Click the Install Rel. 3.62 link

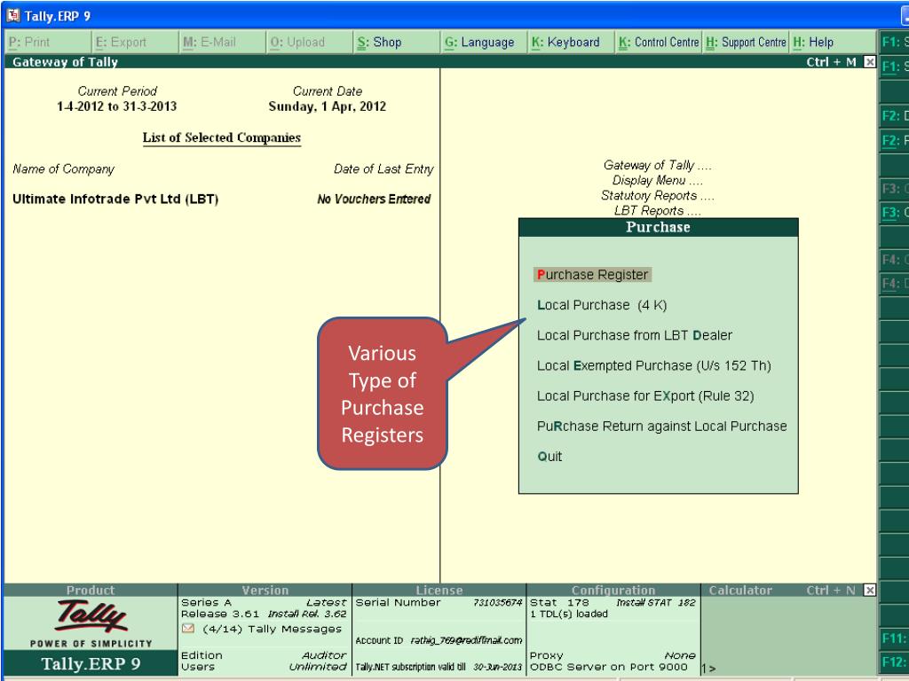[307, 614]
